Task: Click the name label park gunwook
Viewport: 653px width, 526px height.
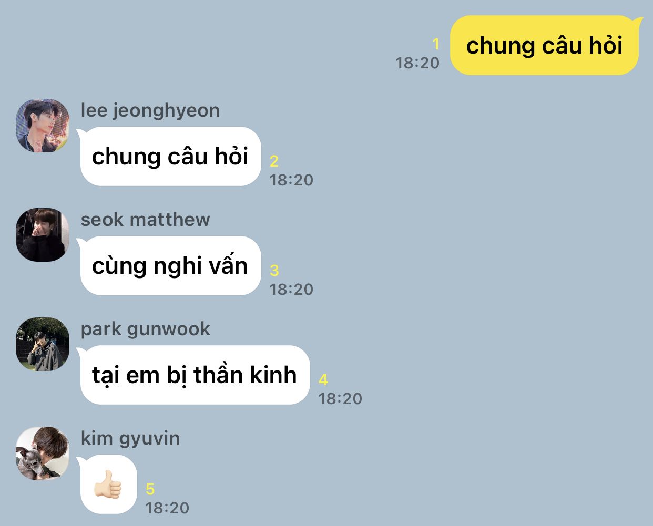Action: click(x=145, y=329)
